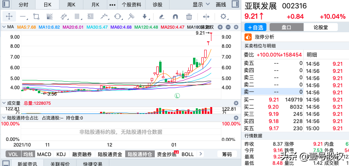Open 快捷交易 tab
Screen dimensions: 349x166
[93, 164]
